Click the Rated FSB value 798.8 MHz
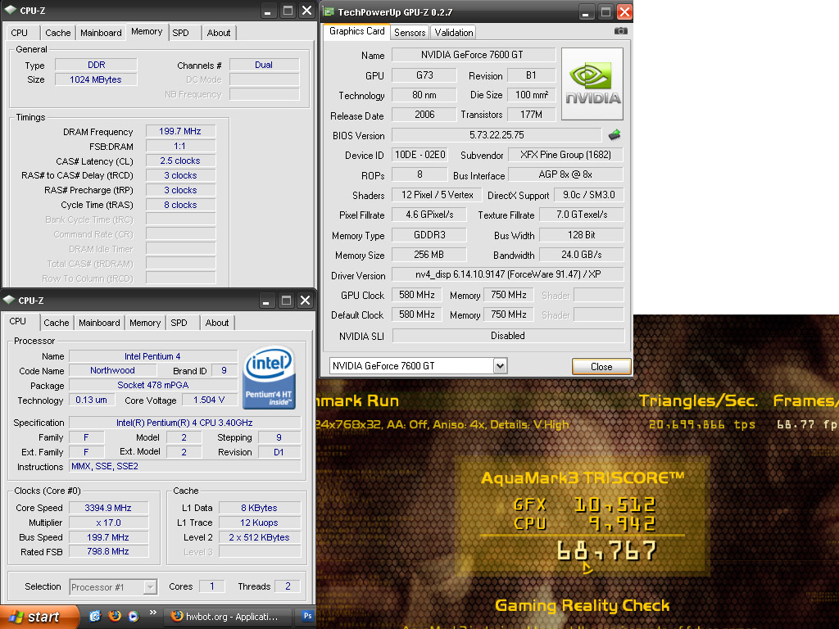 click(108, 551)
